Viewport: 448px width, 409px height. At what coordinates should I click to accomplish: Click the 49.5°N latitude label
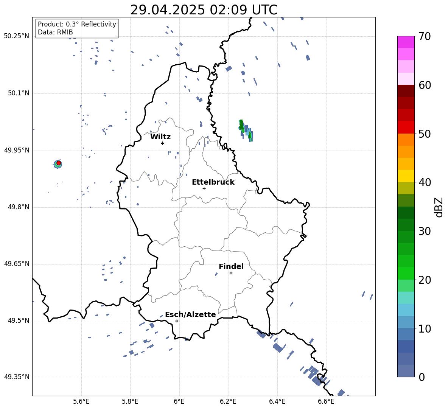coord(19,320)
